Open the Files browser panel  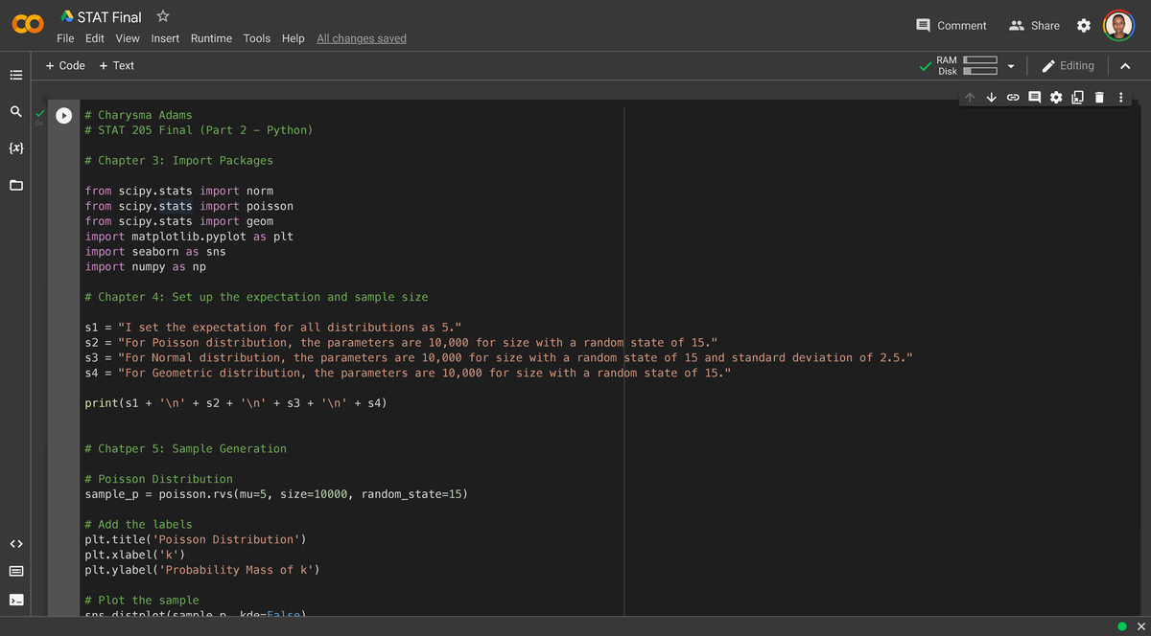14,185
